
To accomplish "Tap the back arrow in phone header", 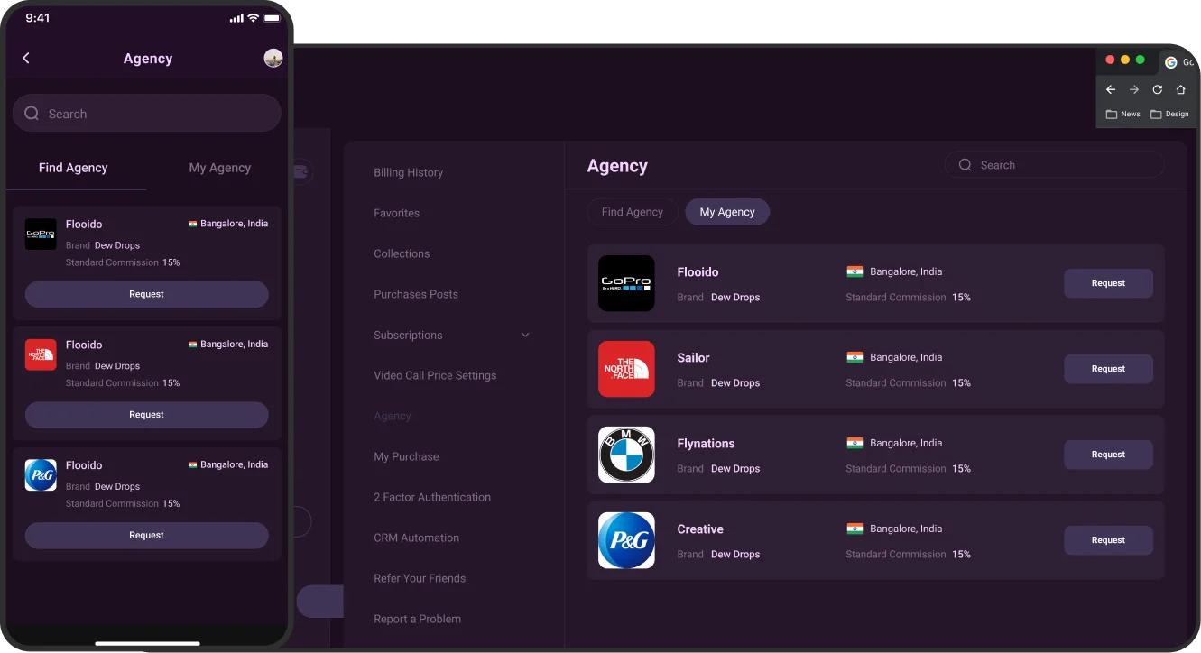I will click(x=26, y=58).
